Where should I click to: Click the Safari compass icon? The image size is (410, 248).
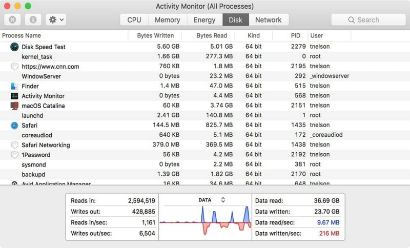[x=14, y=125]
